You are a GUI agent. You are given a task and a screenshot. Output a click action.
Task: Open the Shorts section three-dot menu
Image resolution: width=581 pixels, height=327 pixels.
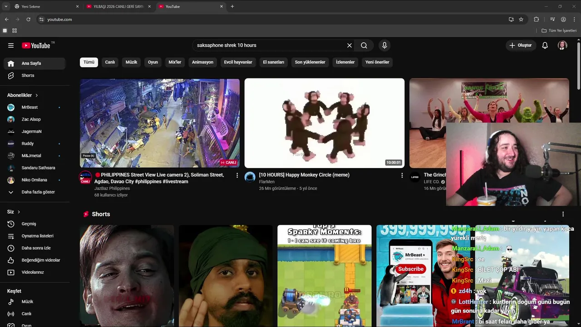click(x=563, y=214)
